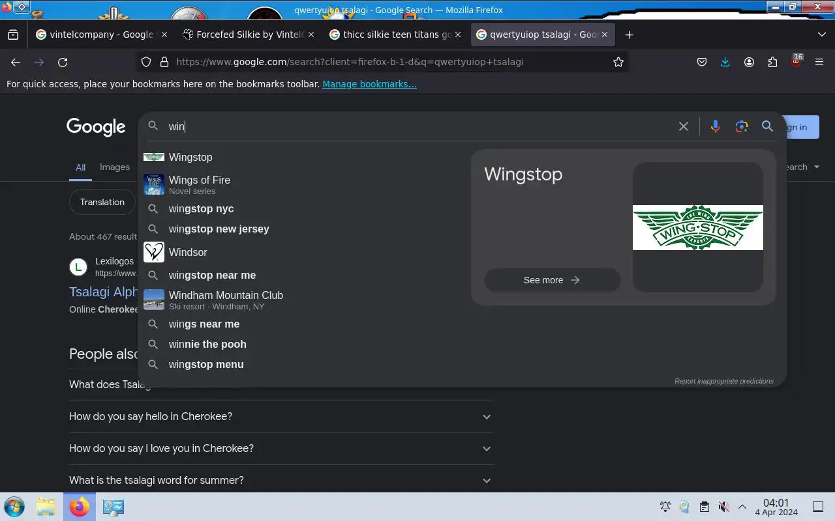The image size is (835, 521).
Task: Click the Google logo
Action: pos(96,127)
